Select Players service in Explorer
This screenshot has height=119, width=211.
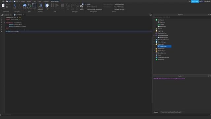pos(160,29)
